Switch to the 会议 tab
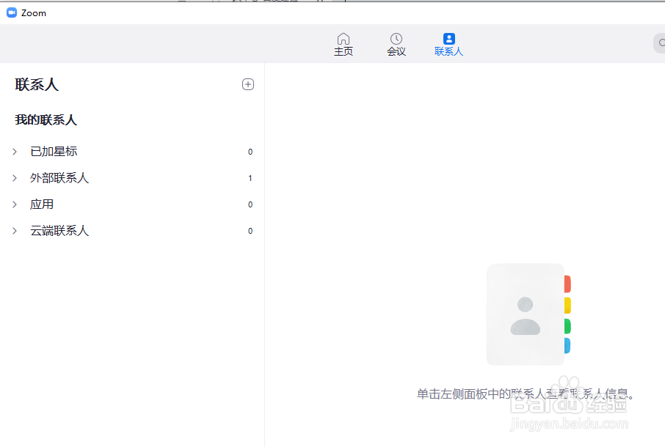 point(396,45)
